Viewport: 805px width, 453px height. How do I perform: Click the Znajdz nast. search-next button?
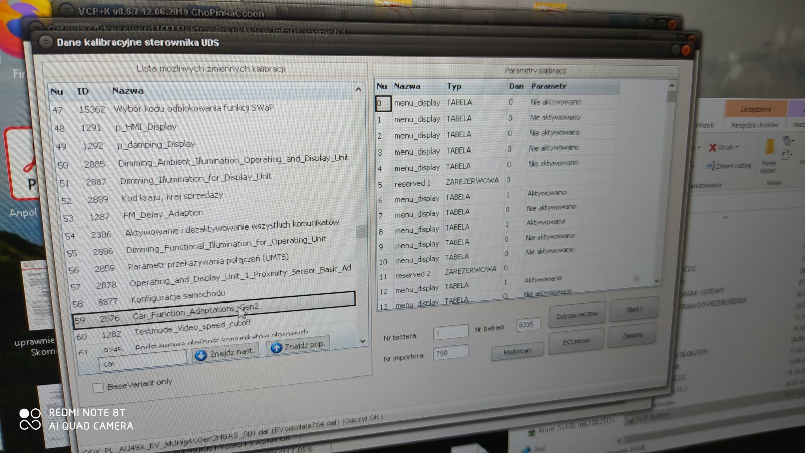[225, 353]
